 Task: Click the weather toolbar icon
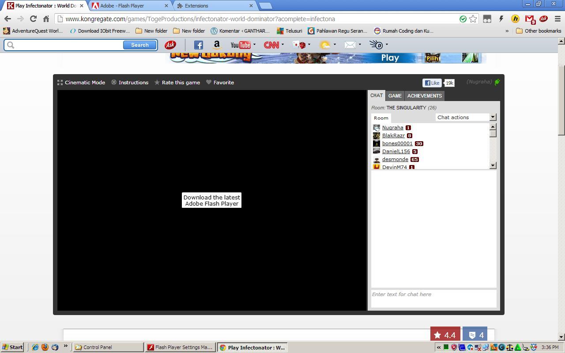(325, 45)
